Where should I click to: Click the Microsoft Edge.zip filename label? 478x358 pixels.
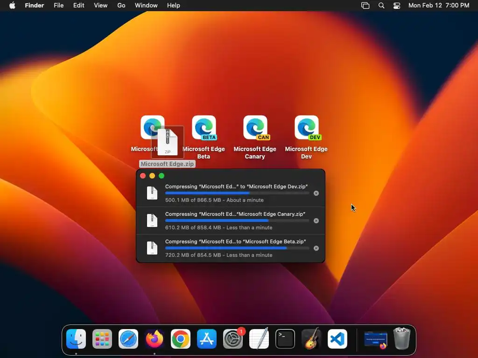click(x=167, y=164)
